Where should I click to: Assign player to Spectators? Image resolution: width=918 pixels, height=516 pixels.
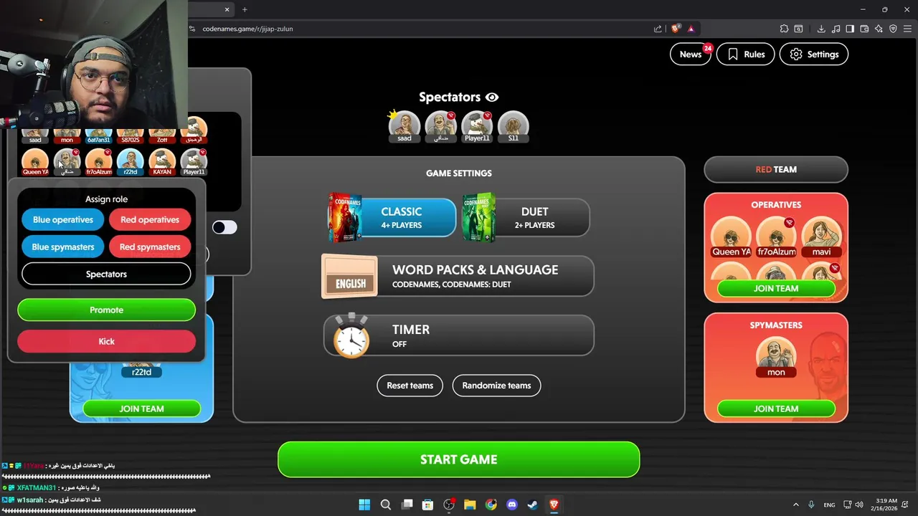coord(106,274)
